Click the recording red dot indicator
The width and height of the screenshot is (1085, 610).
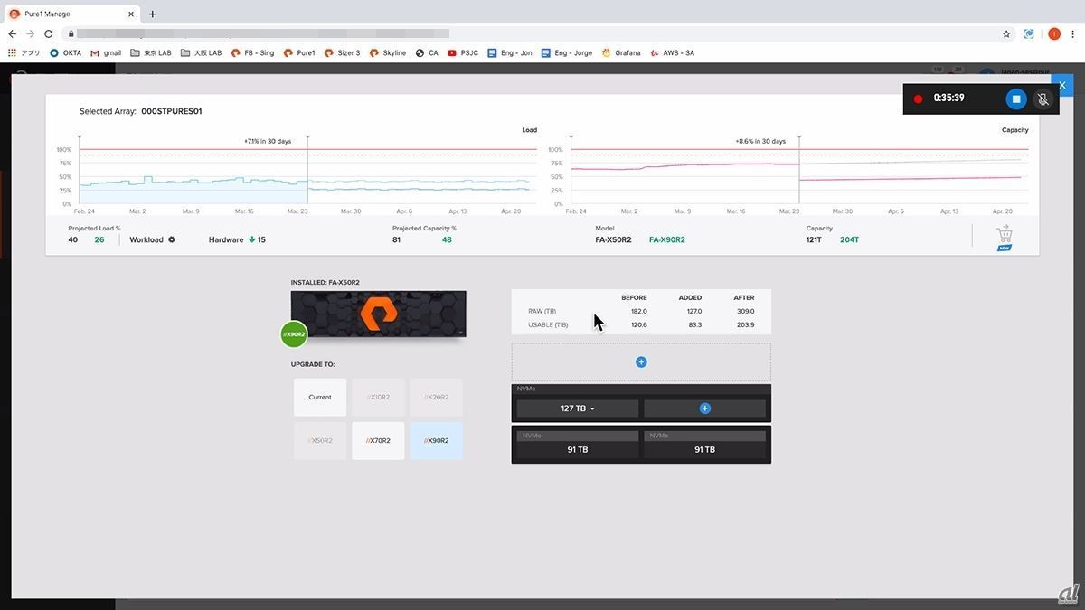[918, 99]
